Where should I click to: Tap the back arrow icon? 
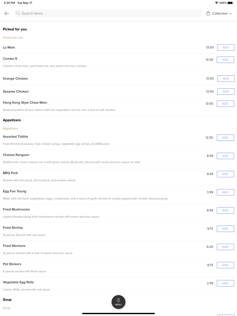(7, 14)
